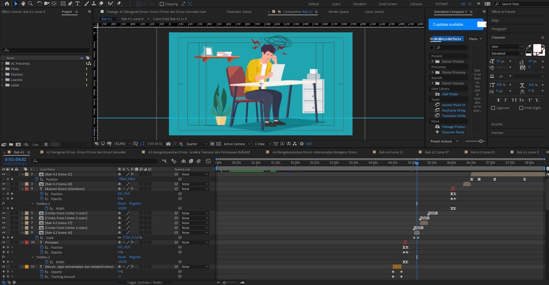The image size is (549, 285).
Task: Select the Brush tool
Action: pos(86,3)
